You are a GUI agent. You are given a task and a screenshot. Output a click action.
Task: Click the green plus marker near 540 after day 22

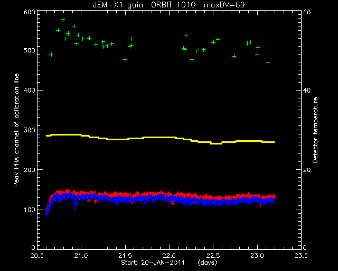click(186, 35)
